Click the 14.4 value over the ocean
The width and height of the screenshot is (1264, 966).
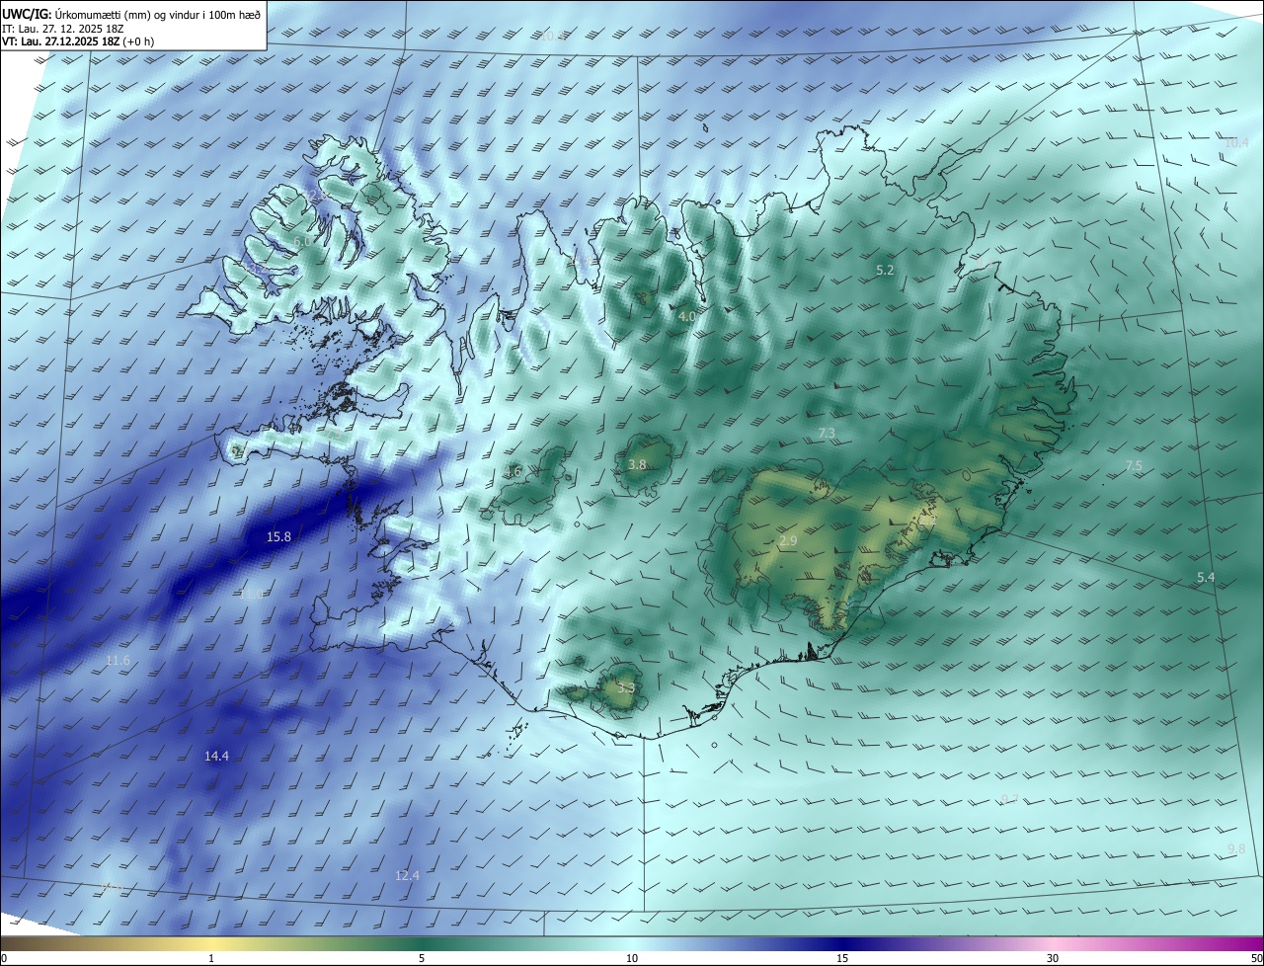coord(216,756)
